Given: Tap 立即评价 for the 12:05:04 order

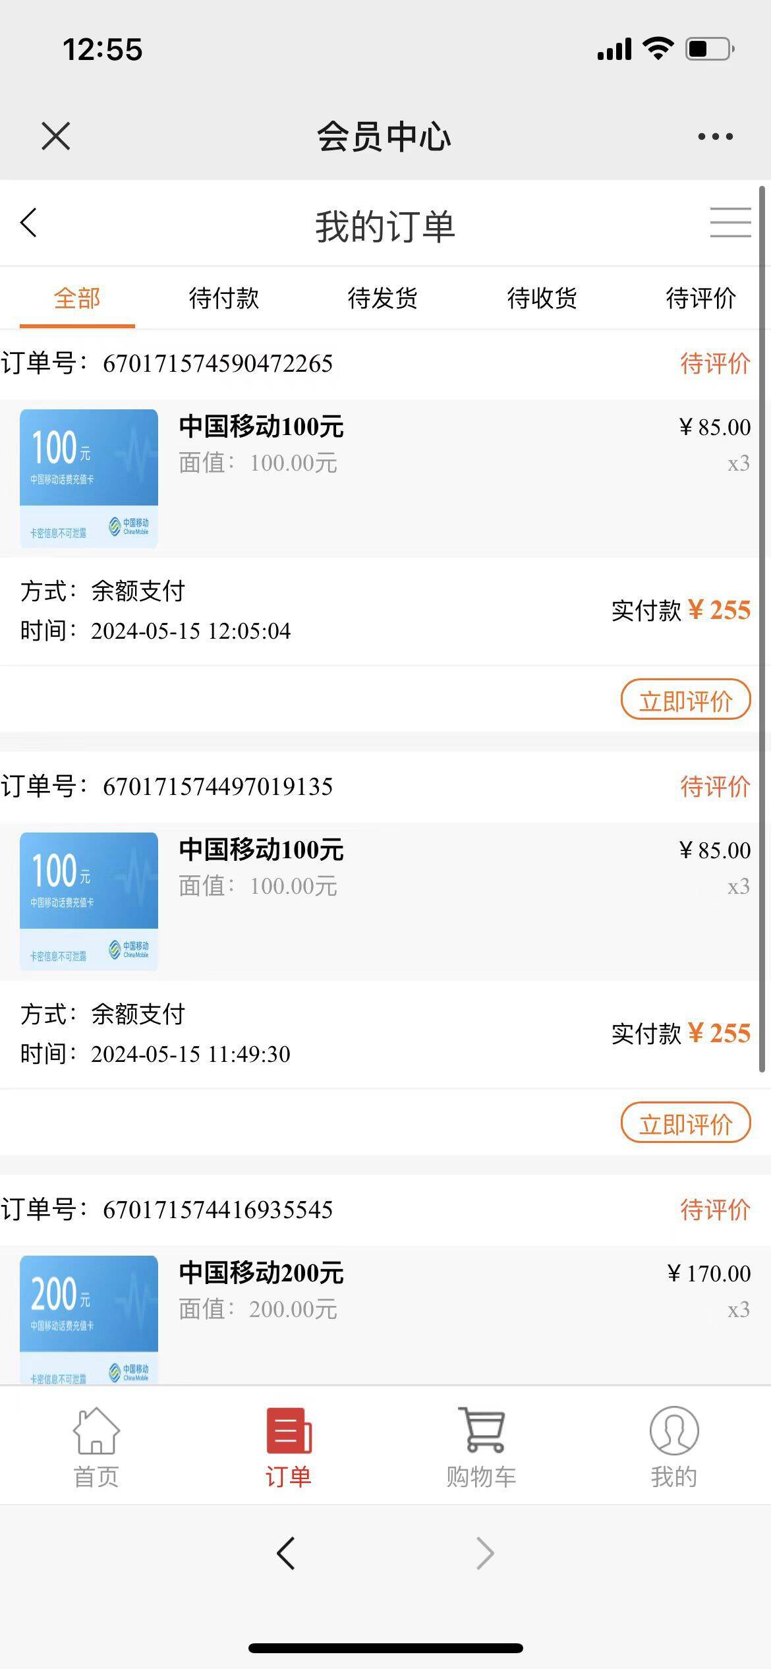Looking at the screenshot, I should click(x=685, y=700).
